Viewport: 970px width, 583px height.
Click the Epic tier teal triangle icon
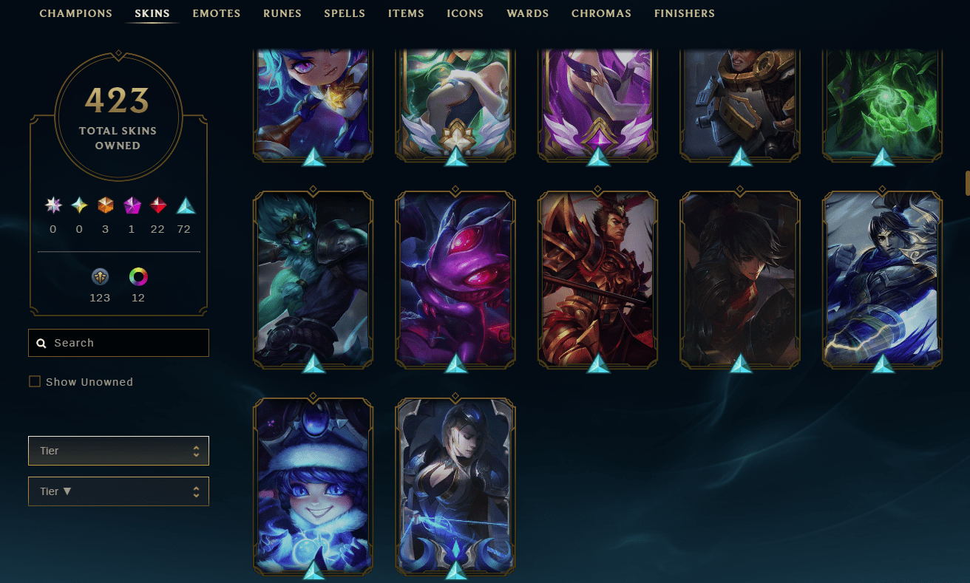coord(186,205)
